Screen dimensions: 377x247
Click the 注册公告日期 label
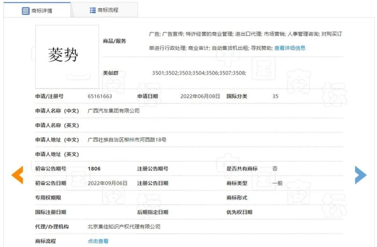(153, 183)
